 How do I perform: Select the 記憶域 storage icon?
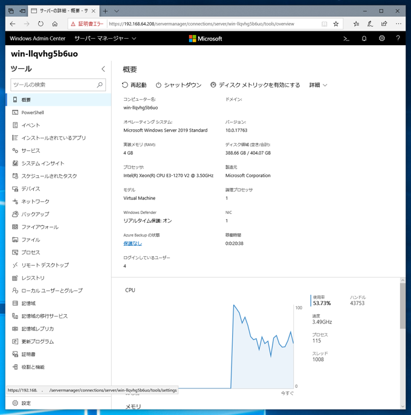click(x=15, y=303)
